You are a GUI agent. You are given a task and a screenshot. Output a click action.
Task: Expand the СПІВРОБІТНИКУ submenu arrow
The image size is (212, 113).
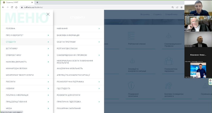click(x=48, y=55)
